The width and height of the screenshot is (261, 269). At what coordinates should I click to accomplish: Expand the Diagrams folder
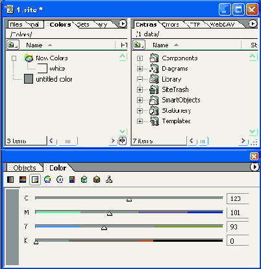(140, 69)
